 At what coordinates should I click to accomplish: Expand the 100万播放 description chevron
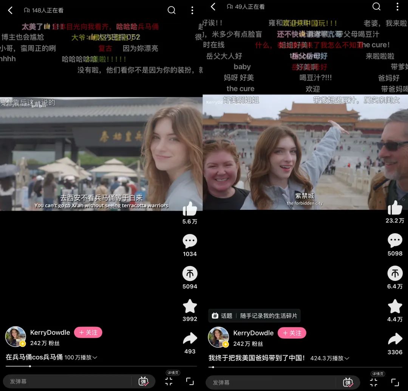[95, 357]
